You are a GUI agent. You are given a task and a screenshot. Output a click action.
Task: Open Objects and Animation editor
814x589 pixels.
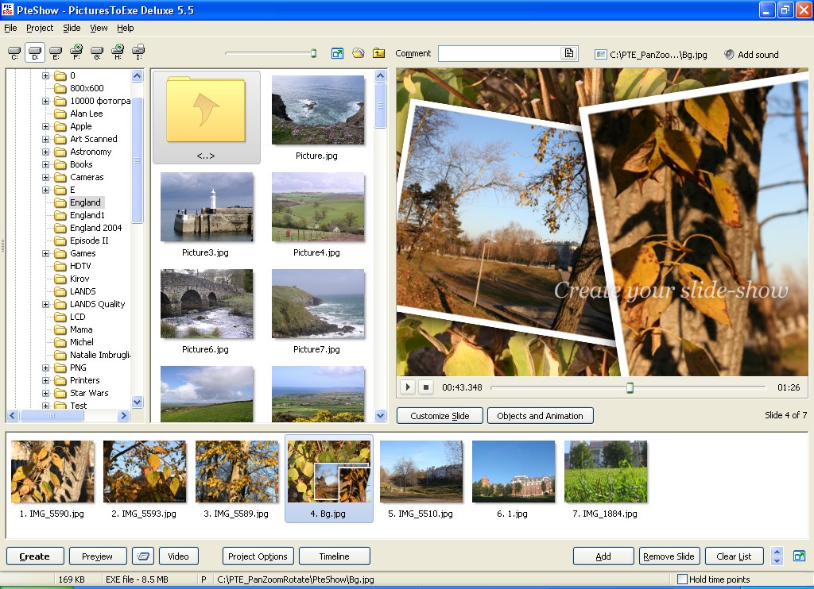coord(541,416)
